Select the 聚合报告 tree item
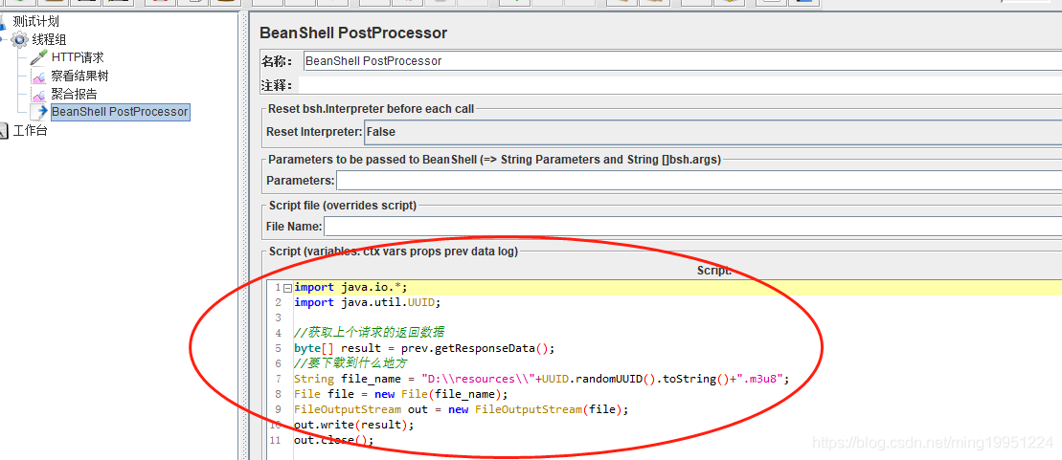Image resolution: width=1062 pixels, height=460 pixels. (74, 94)
